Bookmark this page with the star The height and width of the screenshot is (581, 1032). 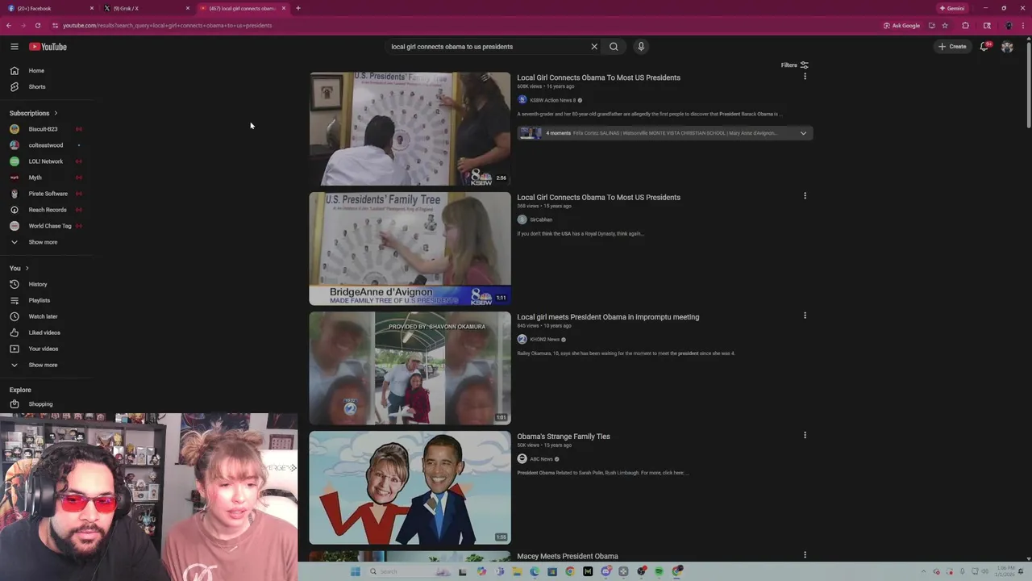click(945, 25)
